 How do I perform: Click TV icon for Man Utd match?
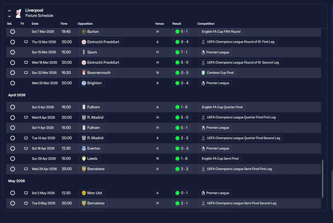point(26,193)
